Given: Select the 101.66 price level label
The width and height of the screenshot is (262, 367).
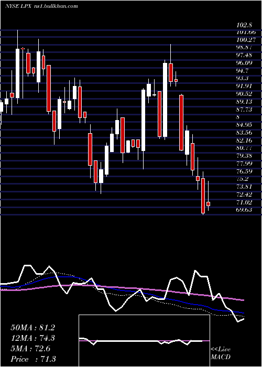Looking at the screenshot, I should click(x=245, y=33).
